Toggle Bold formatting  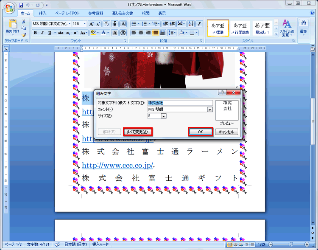click(35, 33)
